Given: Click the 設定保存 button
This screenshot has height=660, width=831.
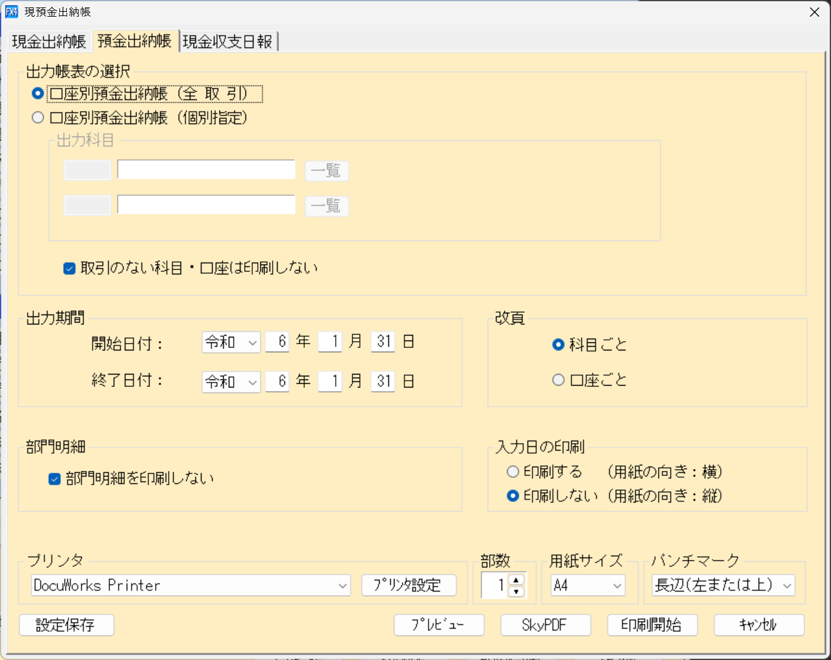Looking at the screenshot, I should (x=66, y=625).
